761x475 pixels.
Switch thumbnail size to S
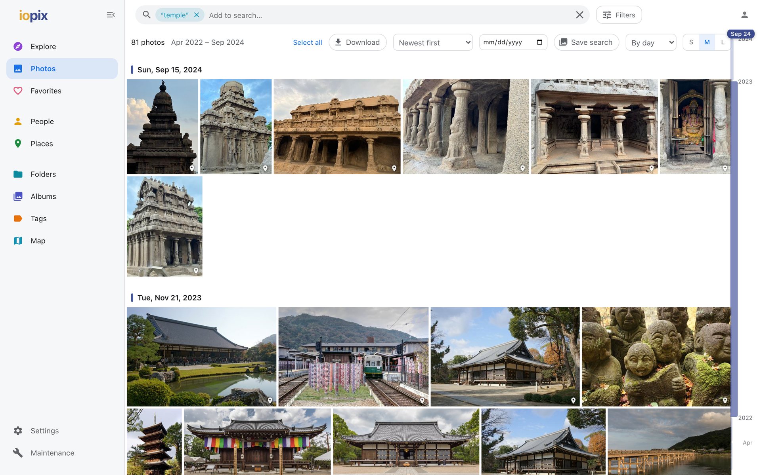[x=691, y=42]
